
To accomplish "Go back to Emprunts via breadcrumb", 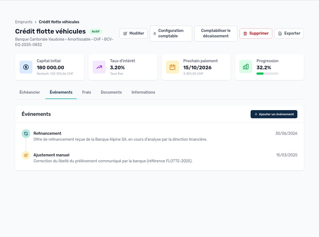I will click(x=24, y=22).
